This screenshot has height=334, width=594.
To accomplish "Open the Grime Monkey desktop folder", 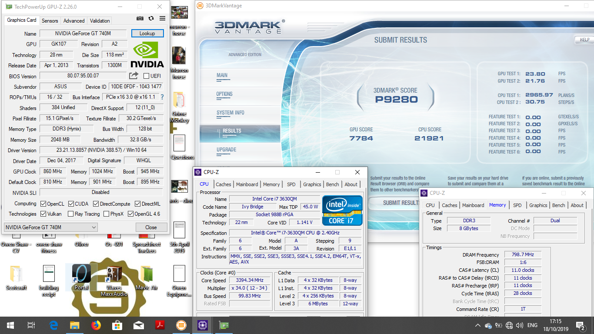I will [x=179, y=107].
